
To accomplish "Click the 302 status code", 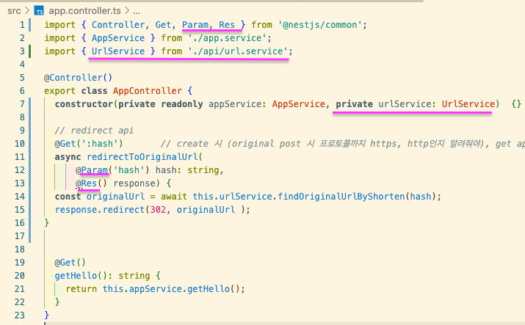I will 158,210.
